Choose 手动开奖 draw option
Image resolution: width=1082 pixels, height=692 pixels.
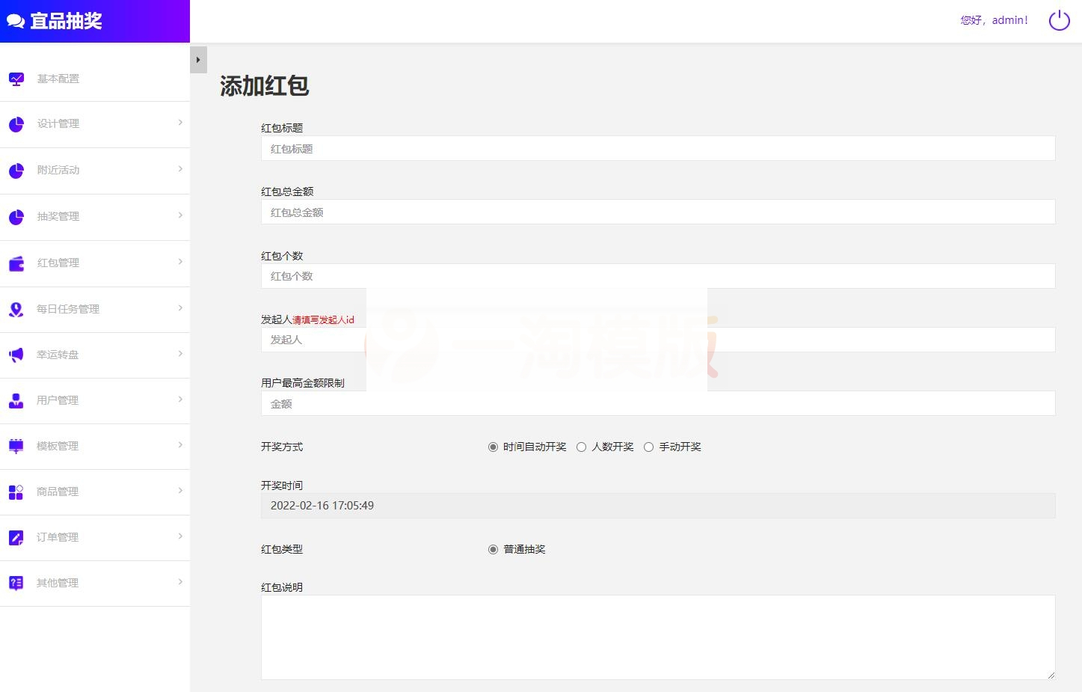coord(648,447)
